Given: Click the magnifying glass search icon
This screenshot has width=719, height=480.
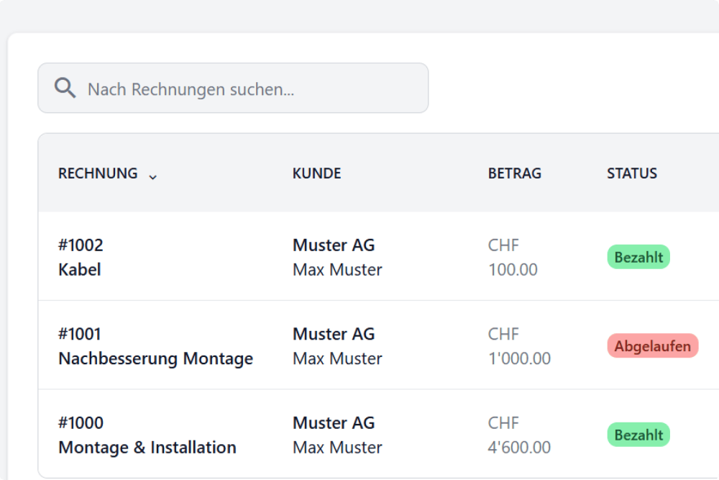Looking at the screenshot, I should 65,88.
